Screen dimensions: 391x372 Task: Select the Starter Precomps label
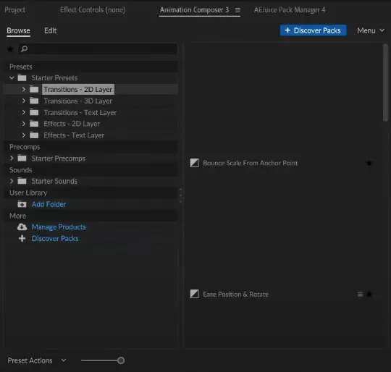click(59, 158)
